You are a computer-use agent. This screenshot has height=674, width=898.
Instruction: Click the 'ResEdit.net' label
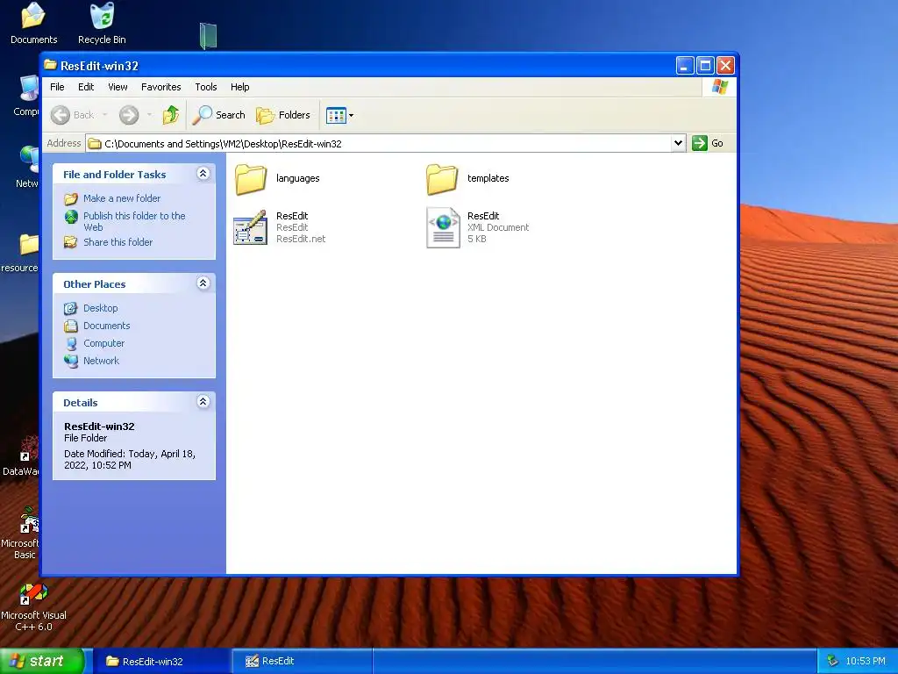coord(301,239)
